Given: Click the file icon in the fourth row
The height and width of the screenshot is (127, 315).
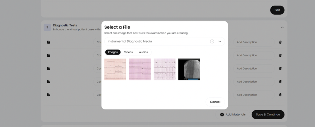Looking at the screenshot, I should [48, 82].
